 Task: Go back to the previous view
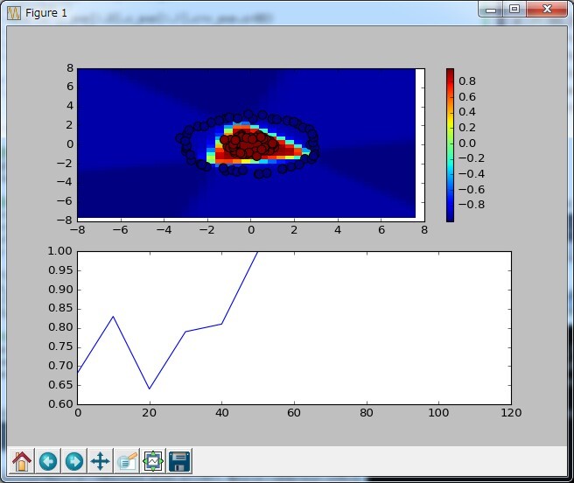pos(48,461)
